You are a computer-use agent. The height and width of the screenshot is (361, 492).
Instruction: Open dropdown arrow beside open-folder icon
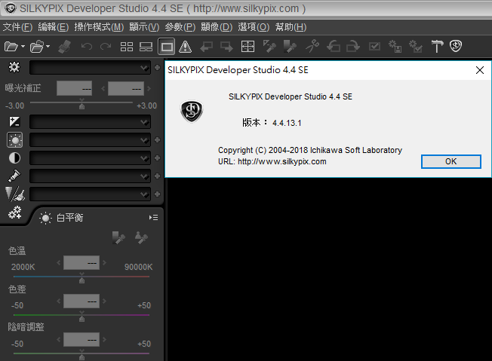(x=48, y=47)
